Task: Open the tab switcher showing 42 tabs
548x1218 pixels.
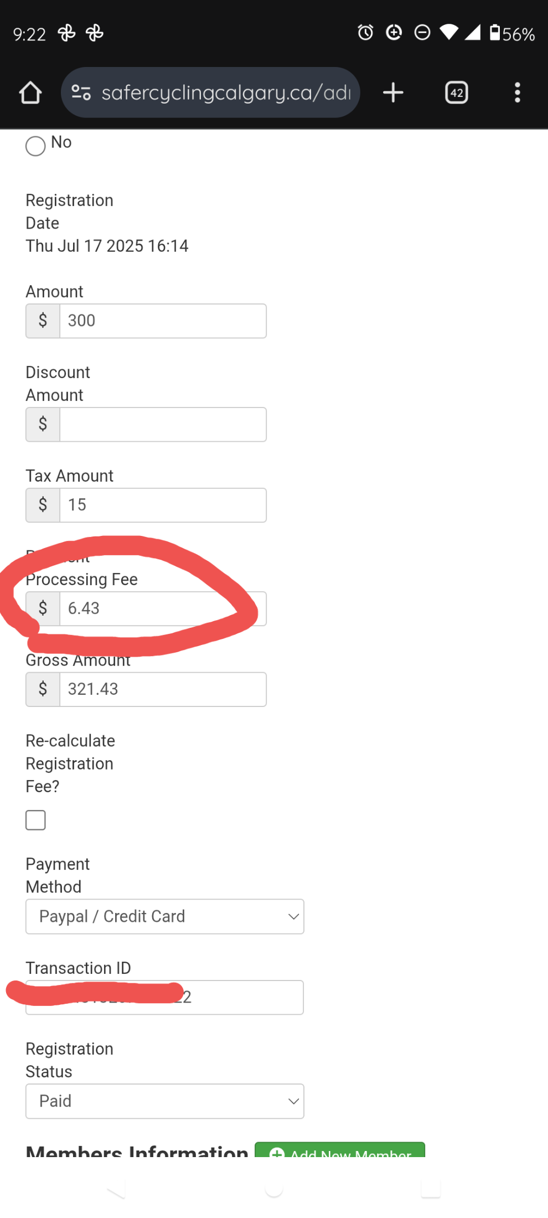Action: [457, 92]
